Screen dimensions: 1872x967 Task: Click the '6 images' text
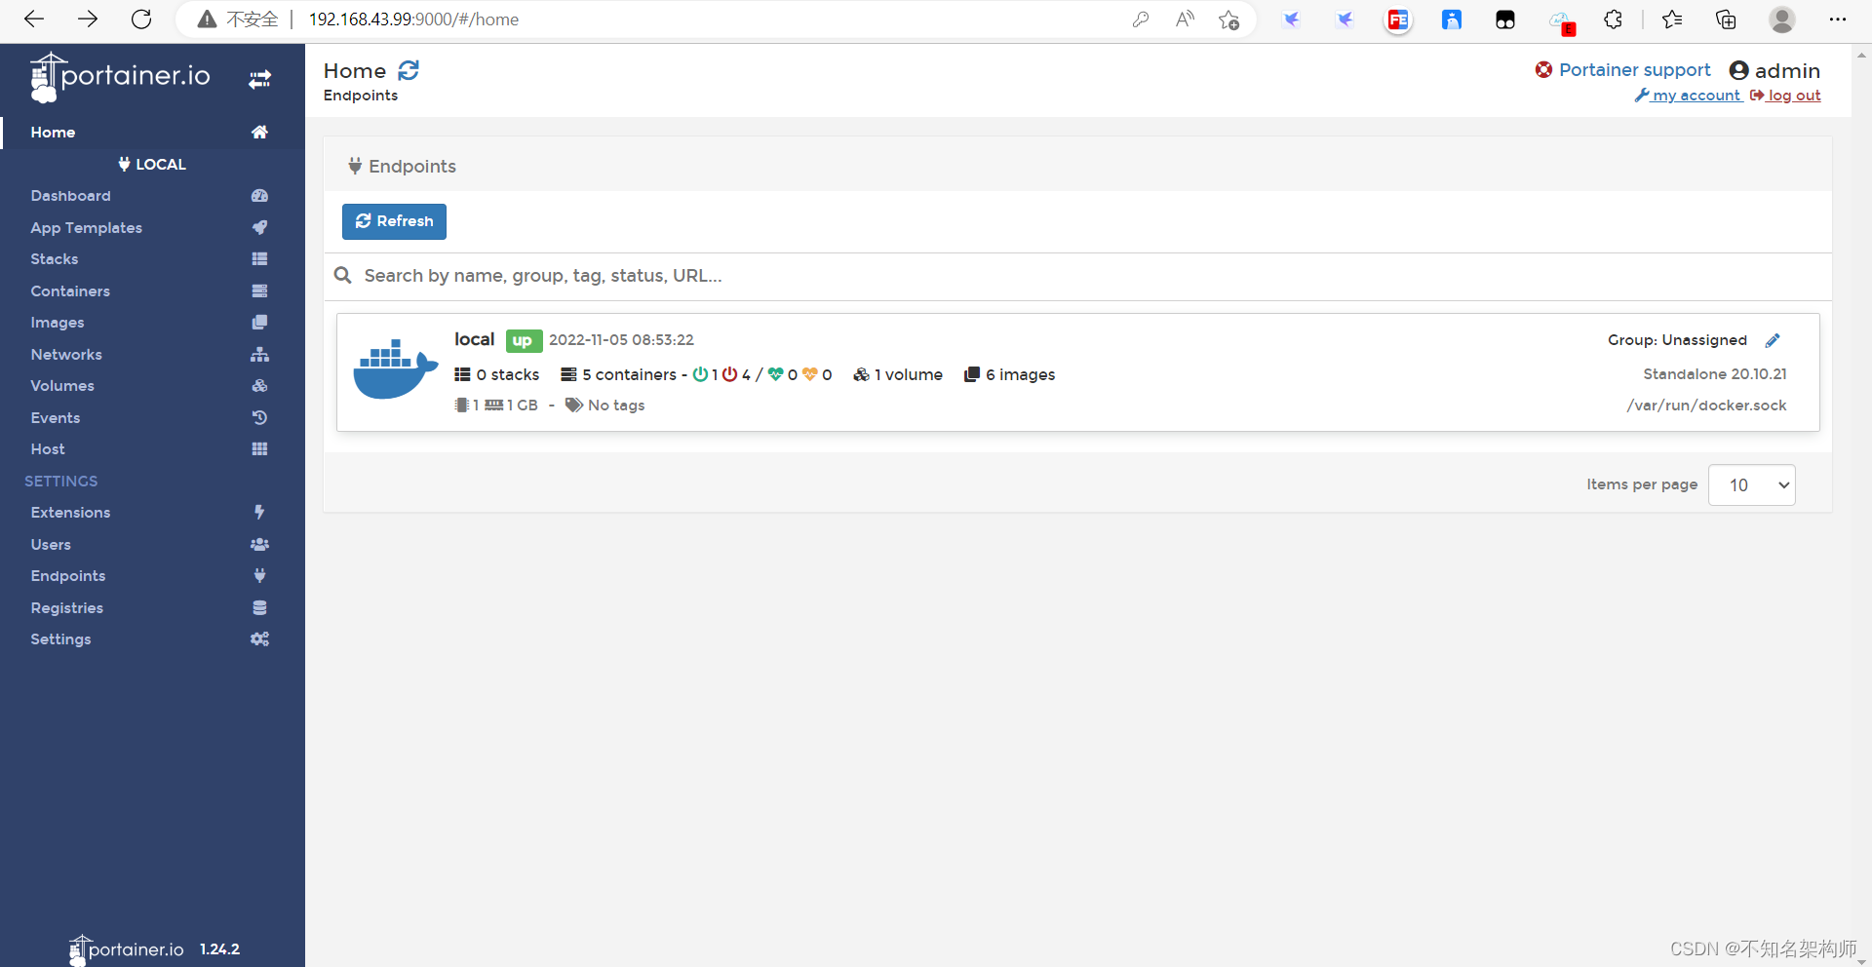point(1020,374)
